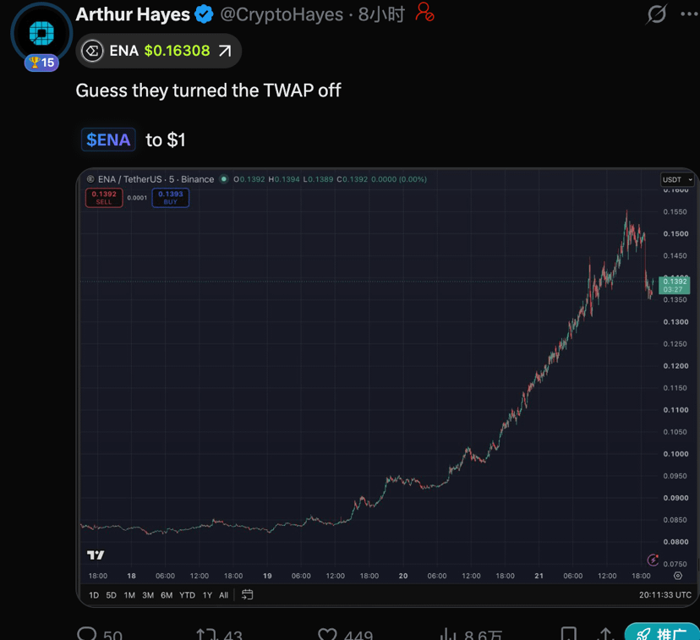Select the 3M time range
700x640 pixels.
tap(148, 595)
